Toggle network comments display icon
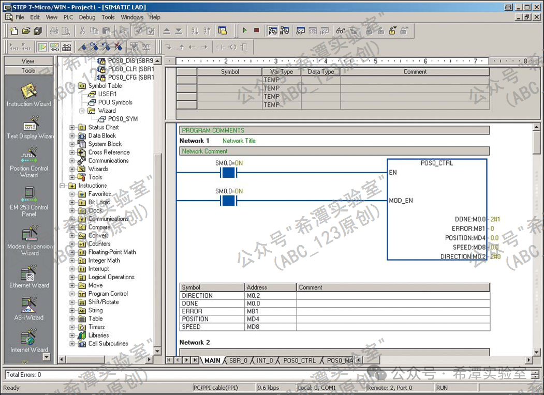The image size is (544, 395). (x=54, y=47)
